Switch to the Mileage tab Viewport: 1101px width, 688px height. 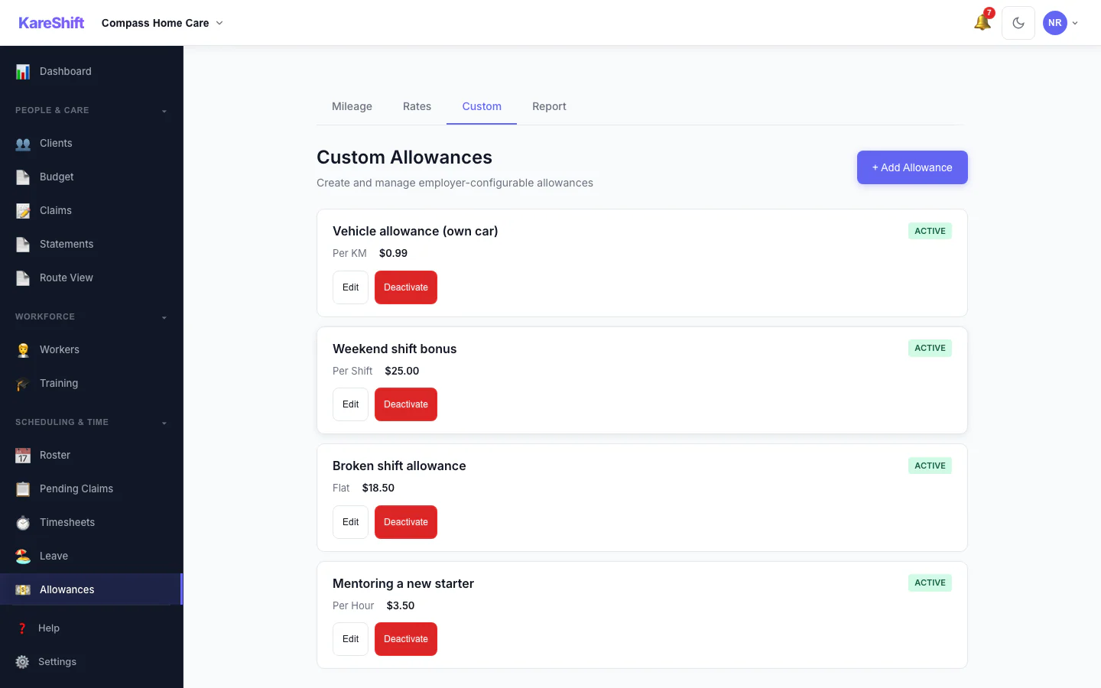(x=352, y=106)
